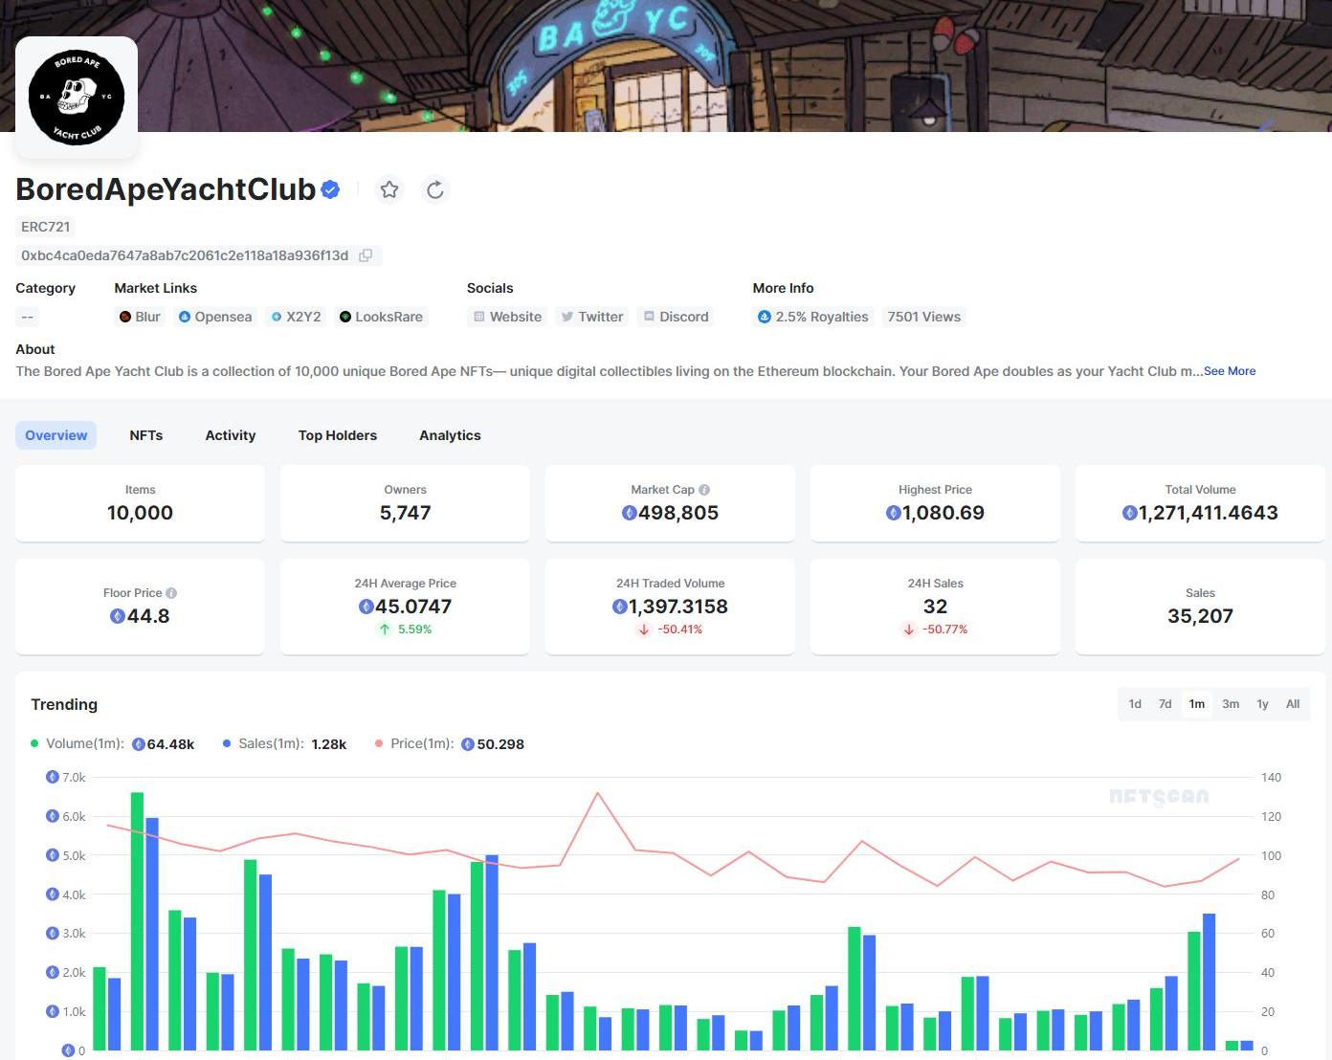This screenshot has width=1332, height=1060.
Task: Click the favorite star icon
Action: pyautogui.click(x=389, y=189)
